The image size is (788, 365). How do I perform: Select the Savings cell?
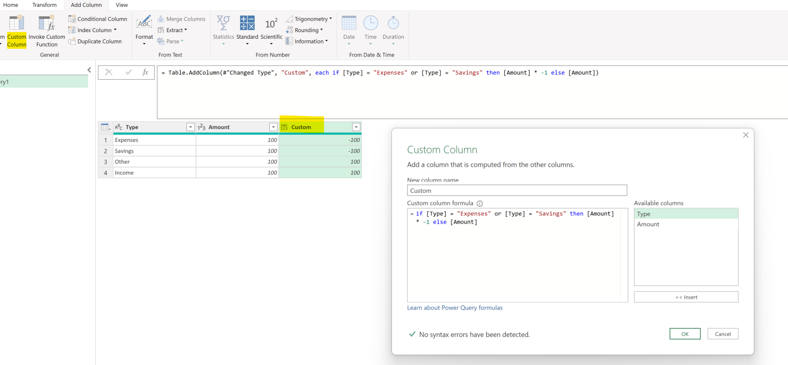pos(154,151)
